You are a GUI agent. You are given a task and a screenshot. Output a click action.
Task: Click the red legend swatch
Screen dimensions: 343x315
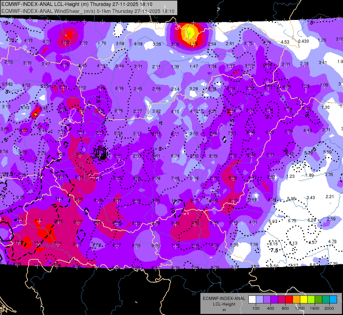(289, 300)
